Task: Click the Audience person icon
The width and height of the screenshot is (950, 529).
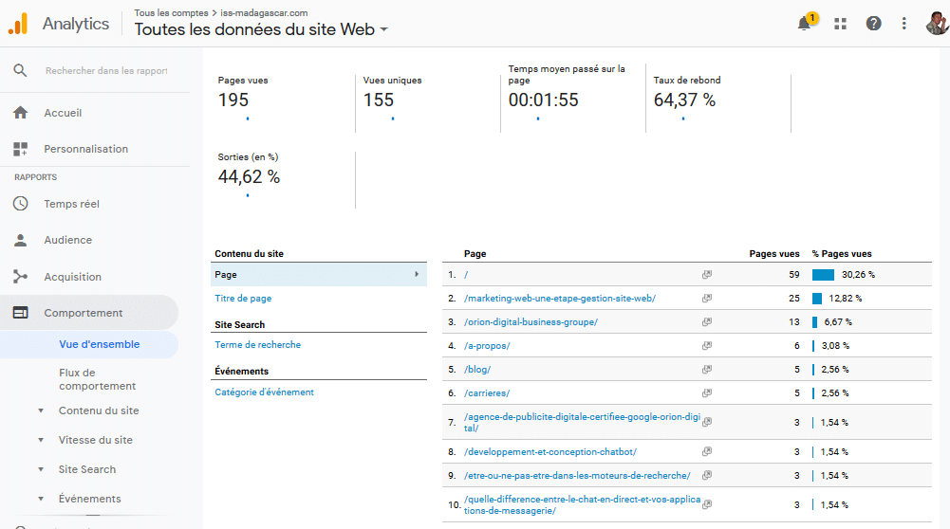Action: point(21,240)
